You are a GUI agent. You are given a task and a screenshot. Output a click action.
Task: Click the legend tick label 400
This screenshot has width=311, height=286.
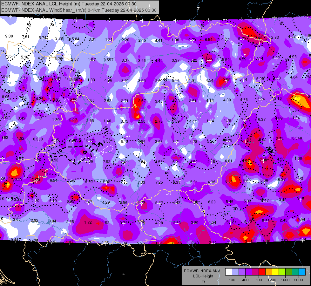coord(245,280)
